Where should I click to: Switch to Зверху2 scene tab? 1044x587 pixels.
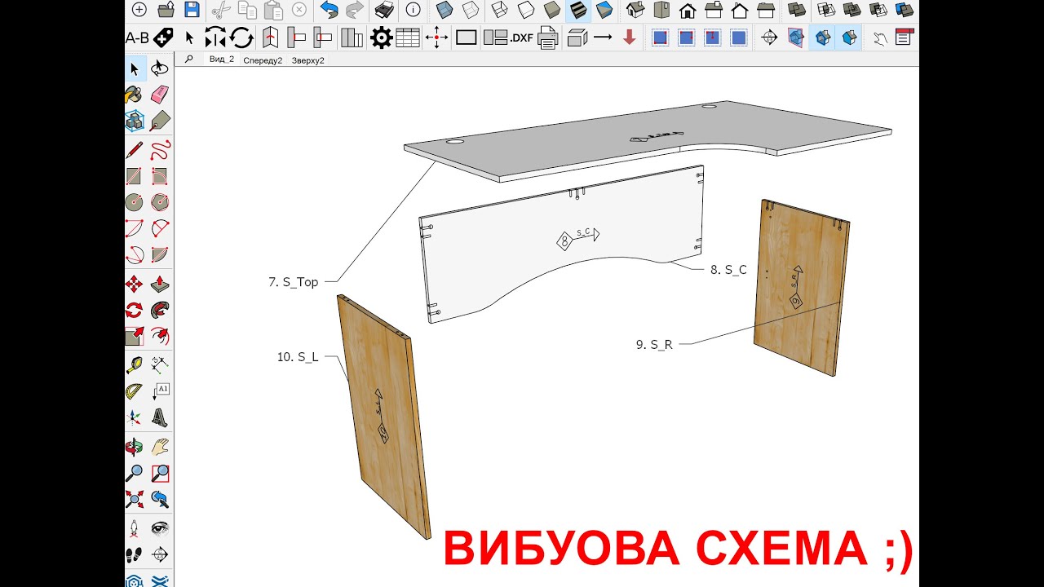click(x=308, y=60)
